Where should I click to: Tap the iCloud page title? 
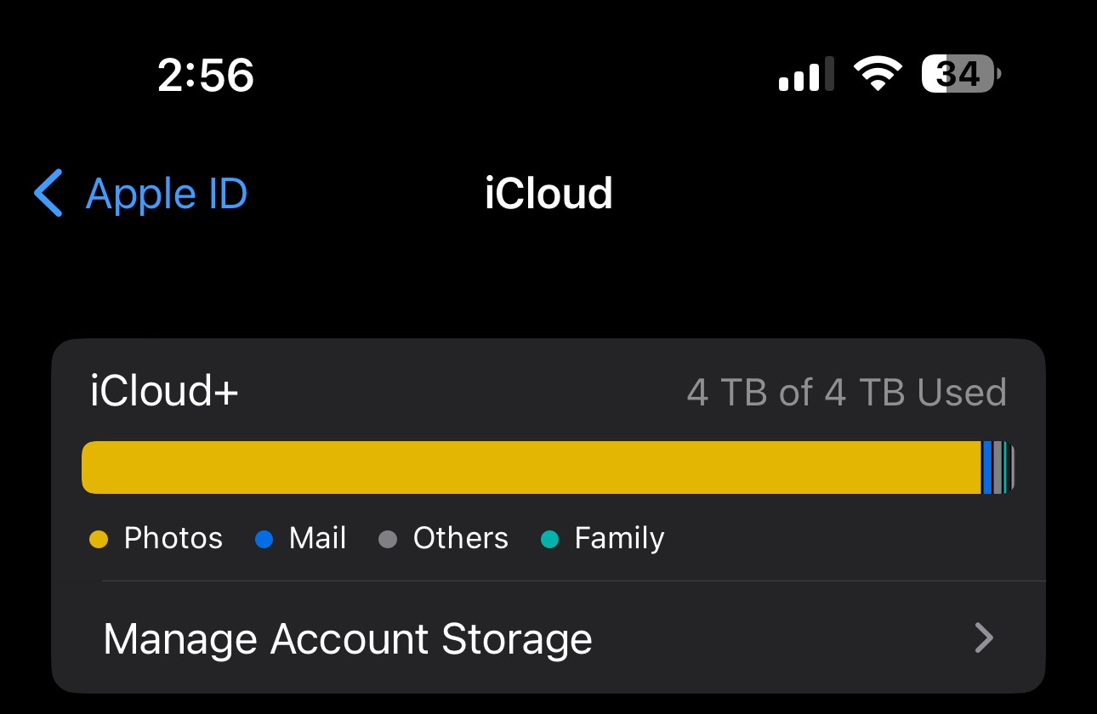548,194
